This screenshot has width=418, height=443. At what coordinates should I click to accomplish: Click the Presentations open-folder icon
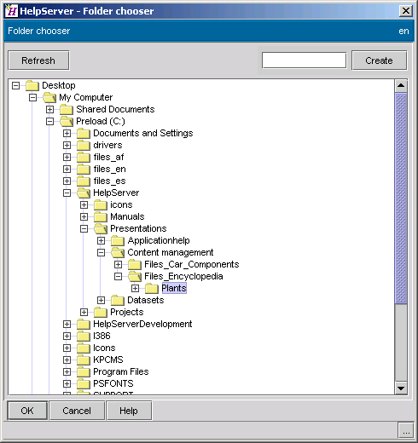101,228
